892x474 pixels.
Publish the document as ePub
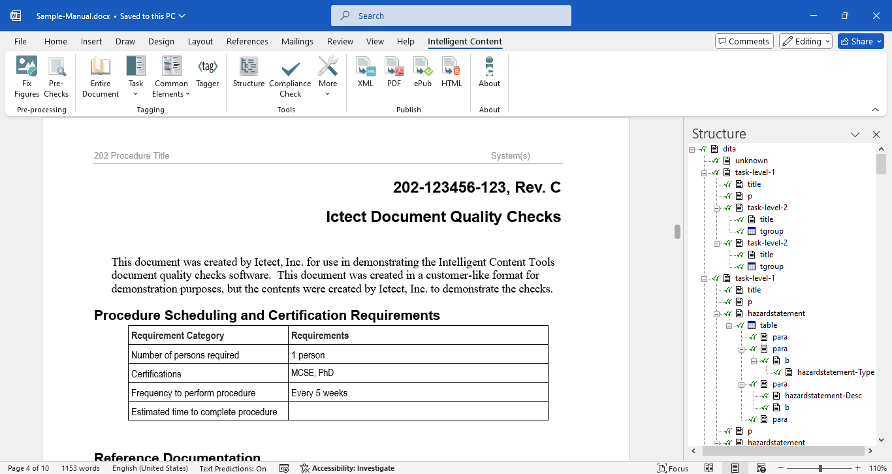tap(422, 76)
